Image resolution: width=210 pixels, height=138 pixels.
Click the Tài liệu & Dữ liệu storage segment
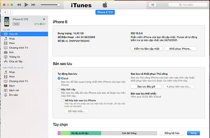(85, 133)
